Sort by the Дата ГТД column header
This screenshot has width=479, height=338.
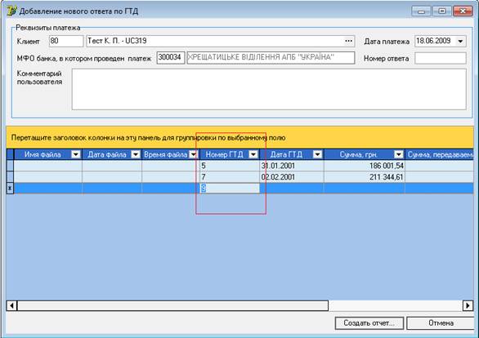(x=286, y=154)
